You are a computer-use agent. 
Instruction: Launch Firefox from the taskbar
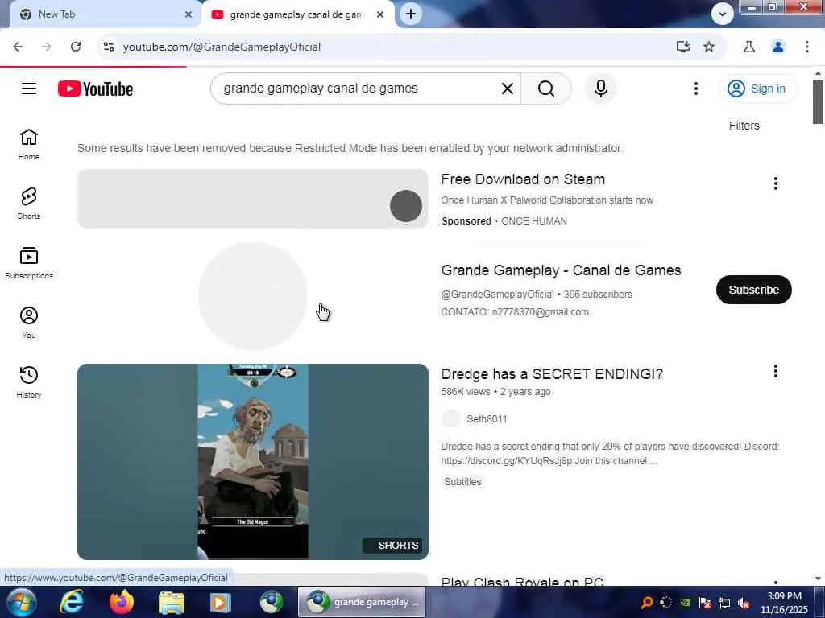pos(122,602)
